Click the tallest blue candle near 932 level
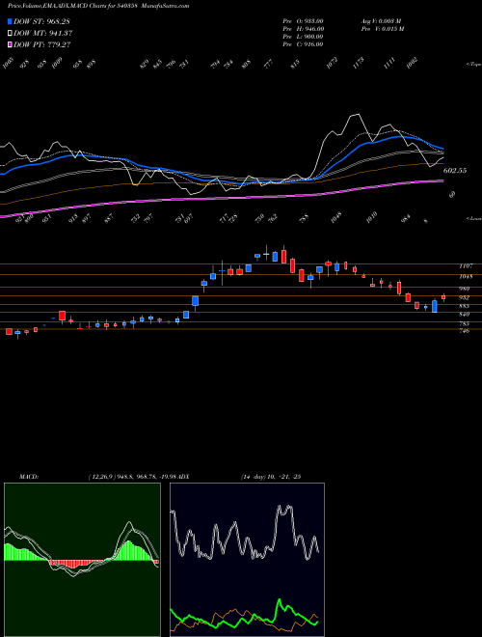Viewport: 482px width, 637px height. [435, 306]
